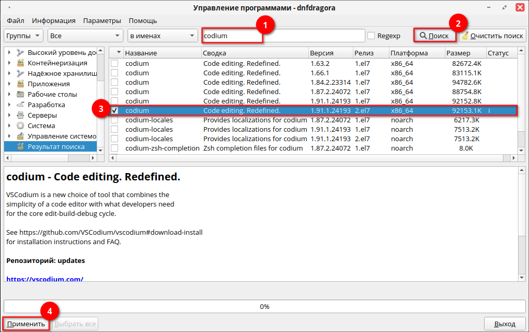Check the codium-zsh-completion package checkbox
The width and height of the screenshot is (529, 332).
(114, 148)
